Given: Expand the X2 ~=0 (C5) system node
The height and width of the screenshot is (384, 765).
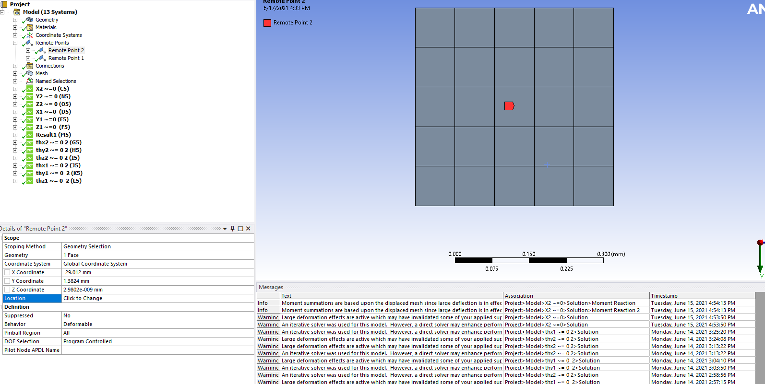Looking at the screenshot, I should click(15, 89).
